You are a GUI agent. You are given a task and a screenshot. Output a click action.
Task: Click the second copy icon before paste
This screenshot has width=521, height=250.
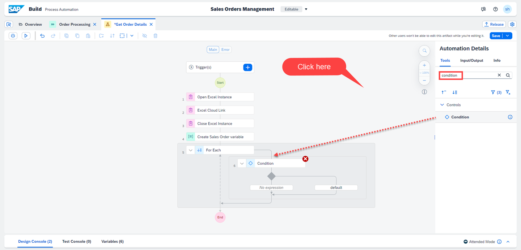tap(77, 36)
